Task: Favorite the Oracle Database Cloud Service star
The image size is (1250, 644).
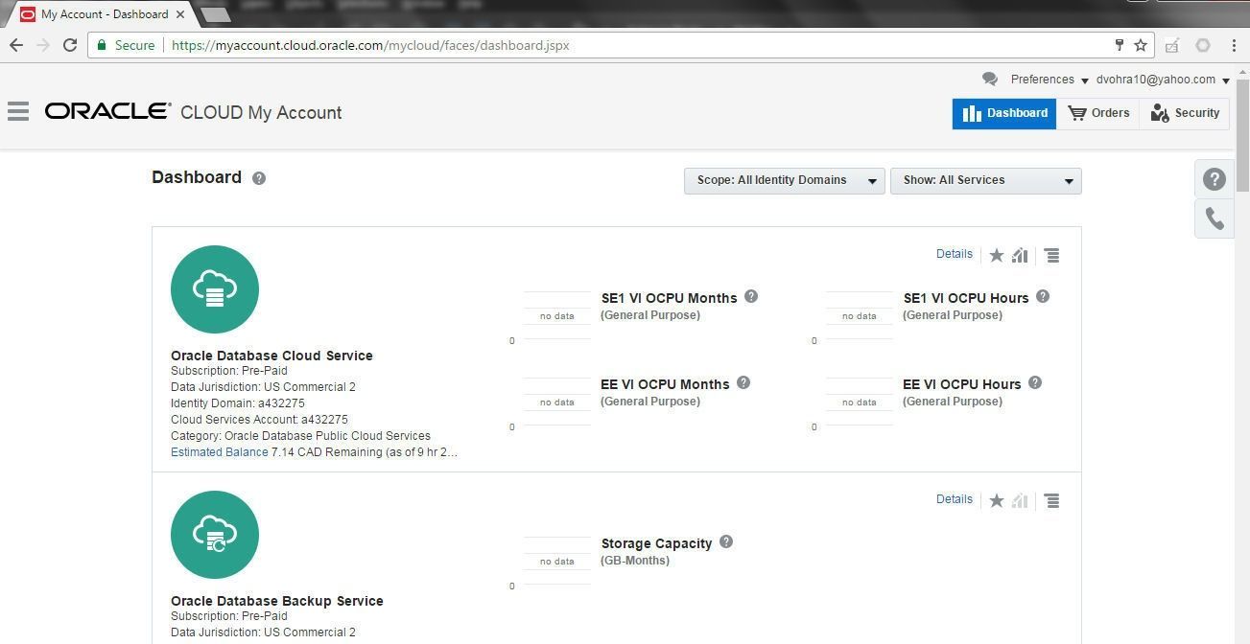Action: (997, 255)
